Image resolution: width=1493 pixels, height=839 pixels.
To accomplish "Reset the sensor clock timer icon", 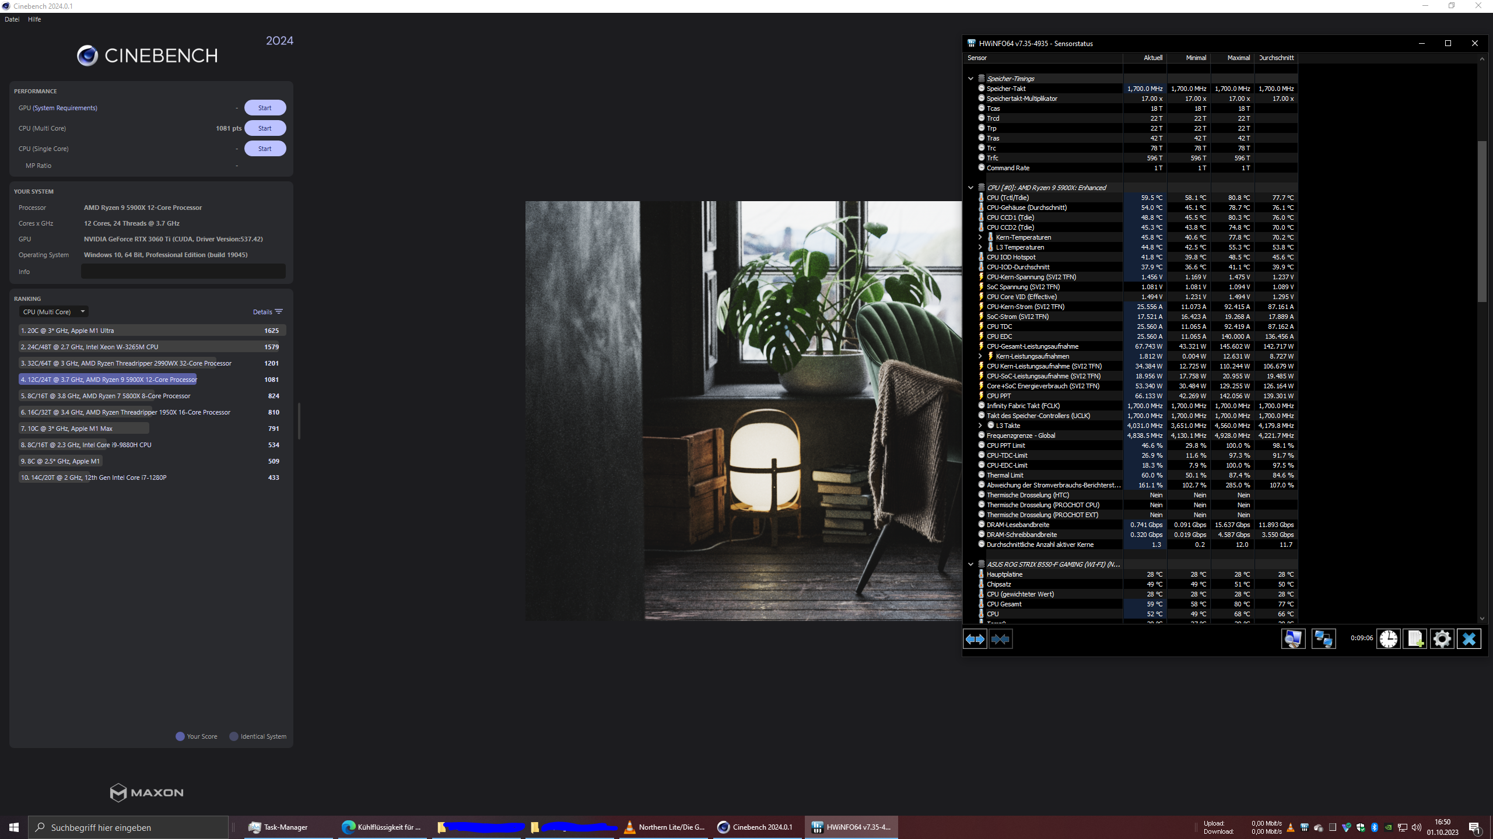I will point(1388,639).
